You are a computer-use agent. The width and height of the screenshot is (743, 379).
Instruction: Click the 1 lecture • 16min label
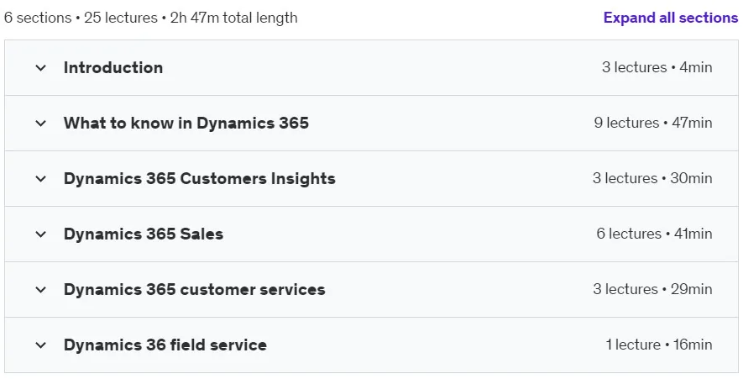(x=659, y=345)
